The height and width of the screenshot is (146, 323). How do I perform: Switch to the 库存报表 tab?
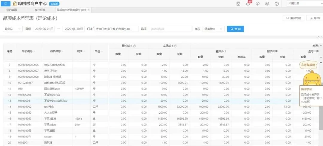(x=40, y=10)
